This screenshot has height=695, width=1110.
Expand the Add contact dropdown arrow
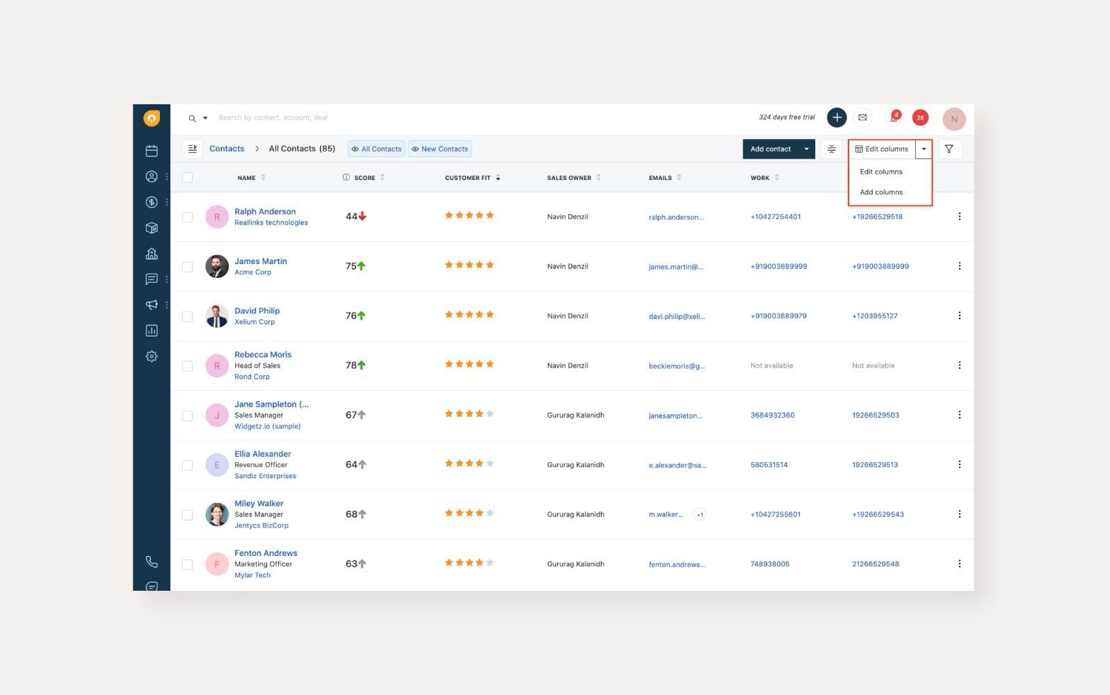click(x=807, y=149)
